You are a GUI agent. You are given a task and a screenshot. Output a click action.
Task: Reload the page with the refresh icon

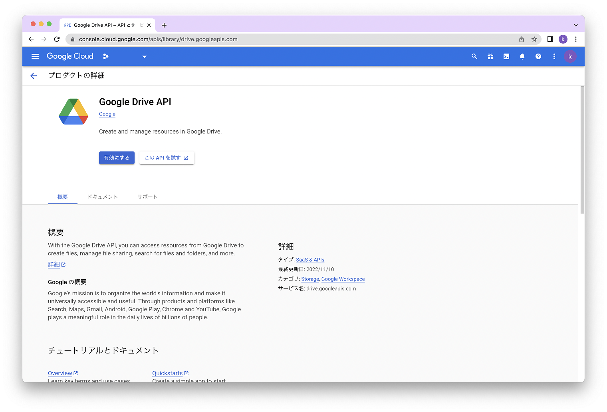click(x=57, y=39)
